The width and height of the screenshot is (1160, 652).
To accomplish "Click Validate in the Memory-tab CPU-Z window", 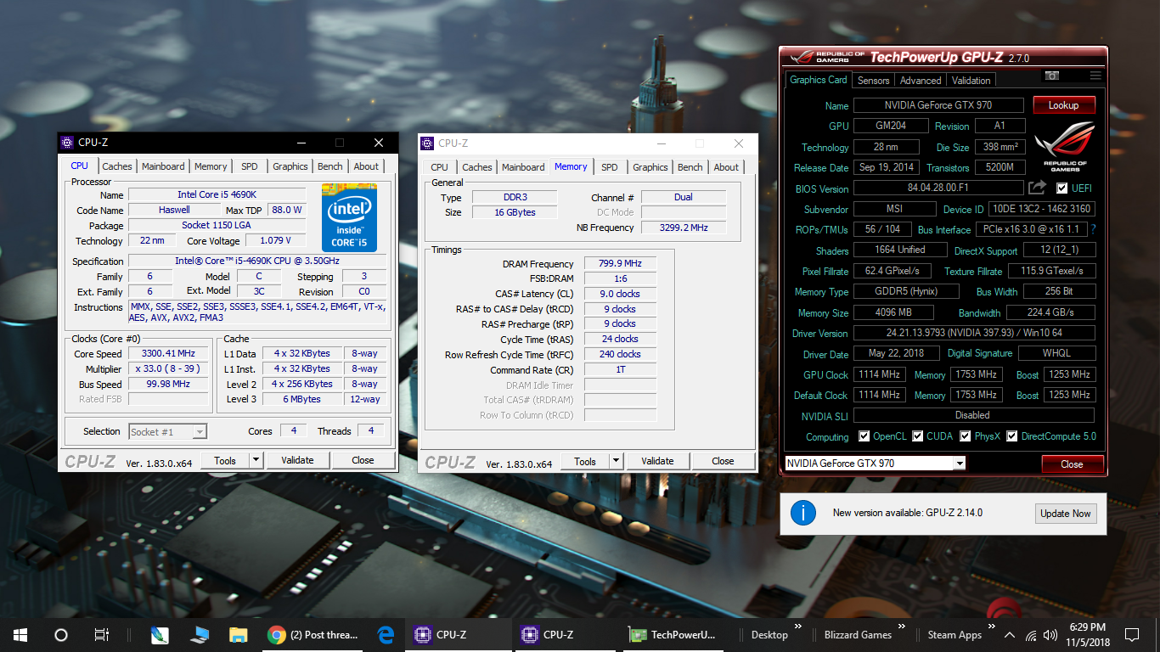I will pyautogui.click(x=657, y=461).
